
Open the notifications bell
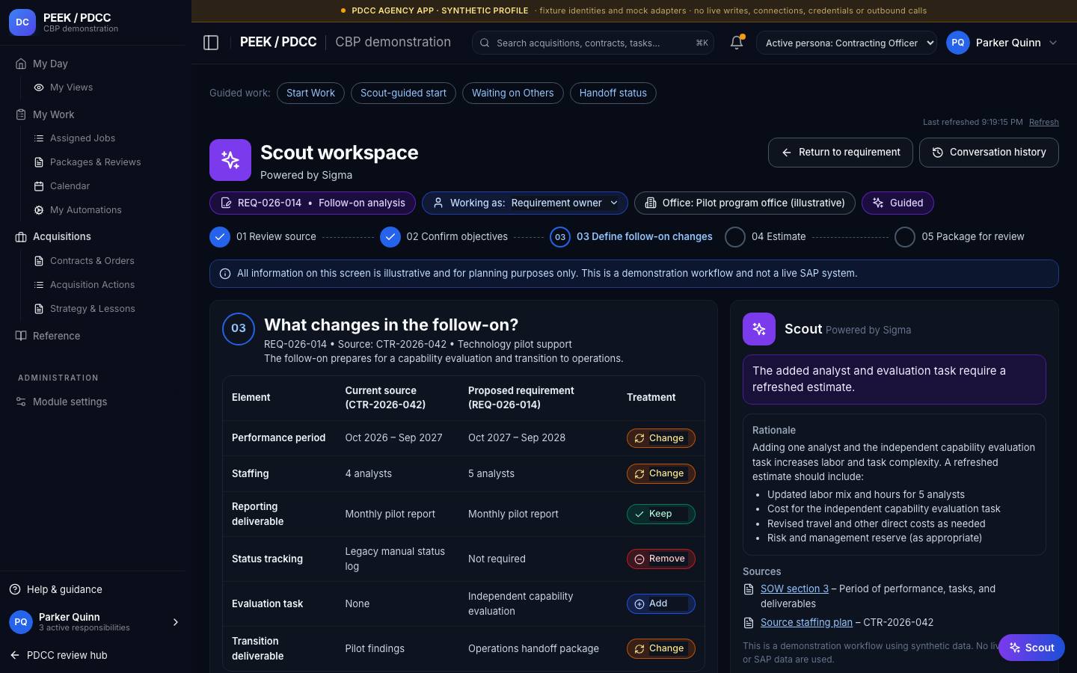coord(737,43)
